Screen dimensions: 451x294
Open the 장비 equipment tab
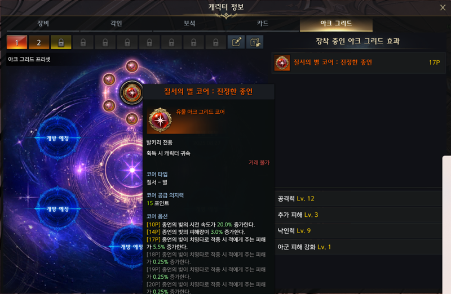pyautogui.click(x=43, y=23)
